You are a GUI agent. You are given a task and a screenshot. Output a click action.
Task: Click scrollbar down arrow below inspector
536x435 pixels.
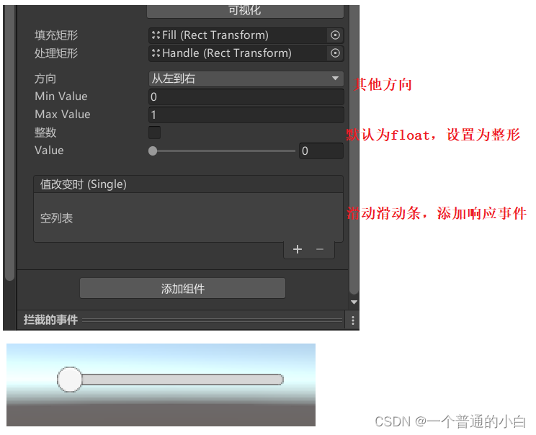tap(354, 302)
